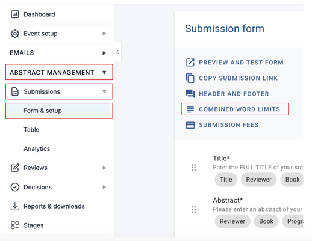This screenshot has width=312, height=241.
Task: Click the Dashboard chart icon
Action: coord(15,14)
